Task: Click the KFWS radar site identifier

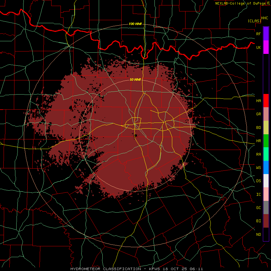Action: (x=154, y=269)
